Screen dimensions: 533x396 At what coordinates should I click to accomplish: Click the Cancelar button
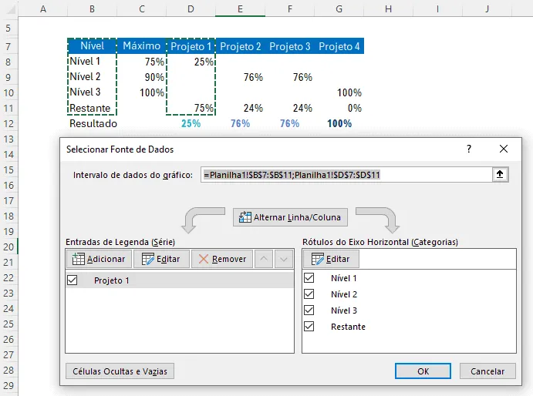coord(487,371)
